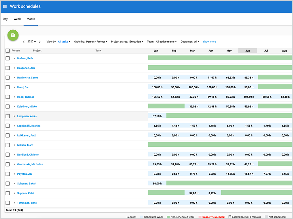
Task: Switch to the Day tab
Action: 5,19
